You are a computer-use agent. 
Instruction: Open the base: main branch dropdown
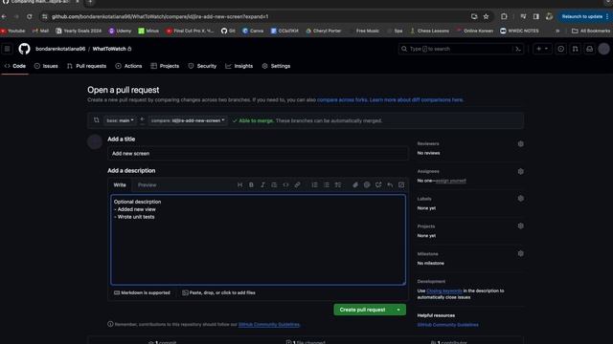tap(120, 120)
